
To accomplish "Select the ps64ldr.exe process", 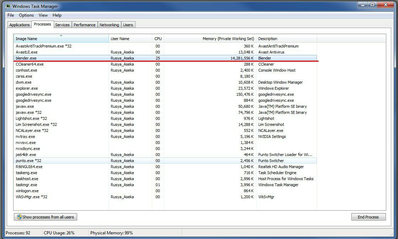I will click(x=165, y=155).
